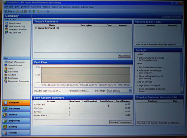This screenshot has width=187, height=138.
Task: Open the Reports menu in menu bar
Action: [x=76, y=7]
